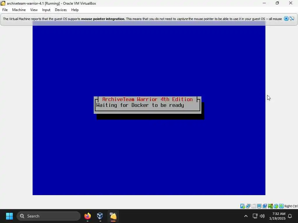Restore down the VirtualBox window
298x223 pixels.
277,3
